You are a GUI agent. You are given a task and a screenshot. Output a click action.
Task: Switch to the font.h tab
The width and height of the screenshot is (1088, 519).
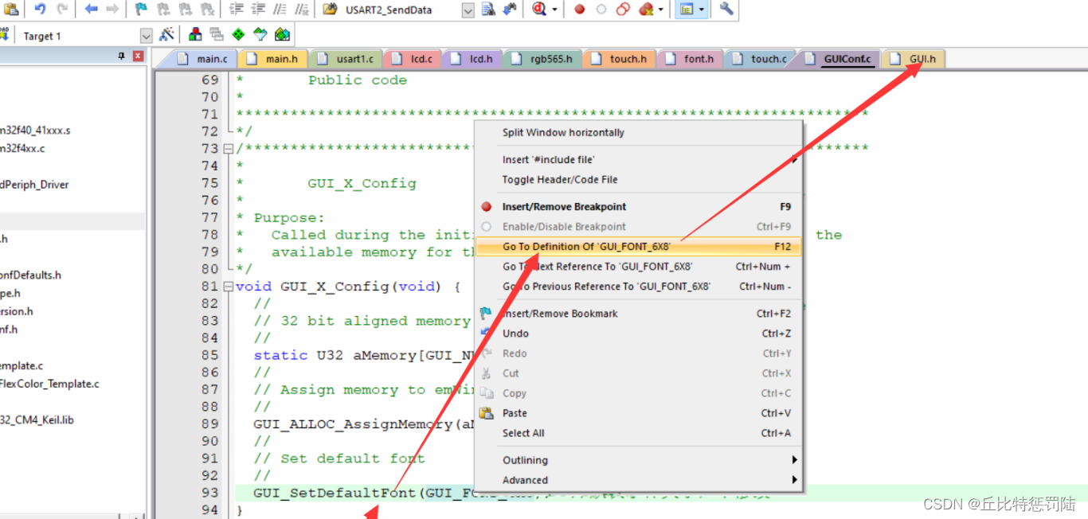click(690, 59)
